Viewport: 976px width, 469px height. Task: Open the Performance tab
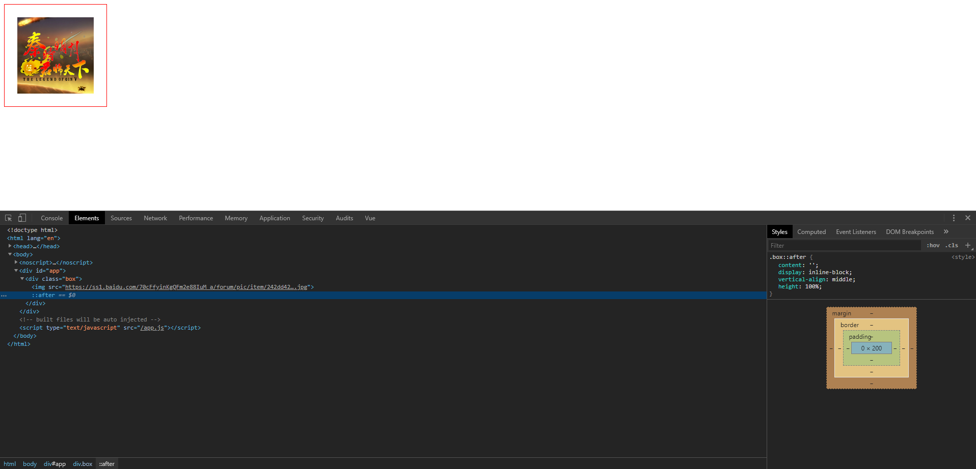[x=196, y=218]
